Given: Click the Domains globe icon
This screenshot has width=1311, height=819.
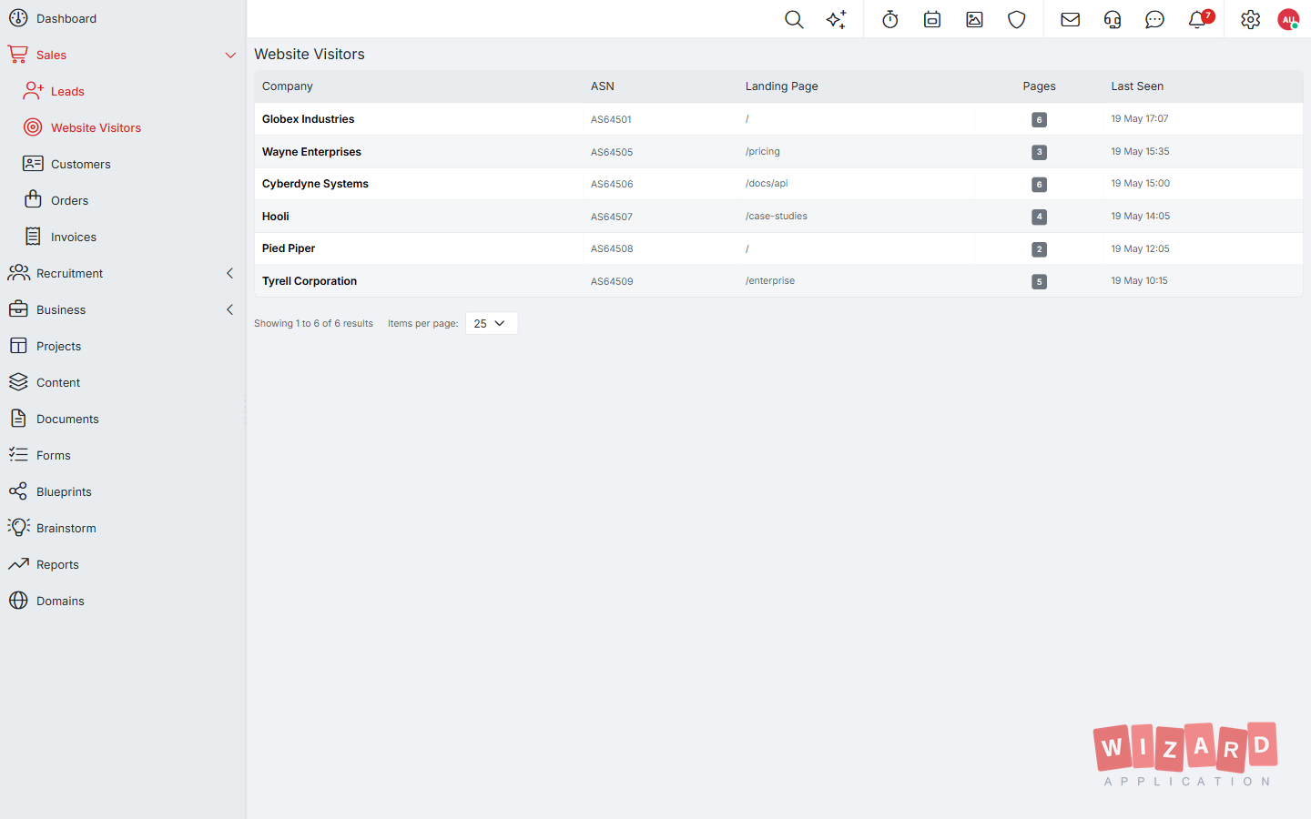Looking at the screenshot, I should [18, 601].
